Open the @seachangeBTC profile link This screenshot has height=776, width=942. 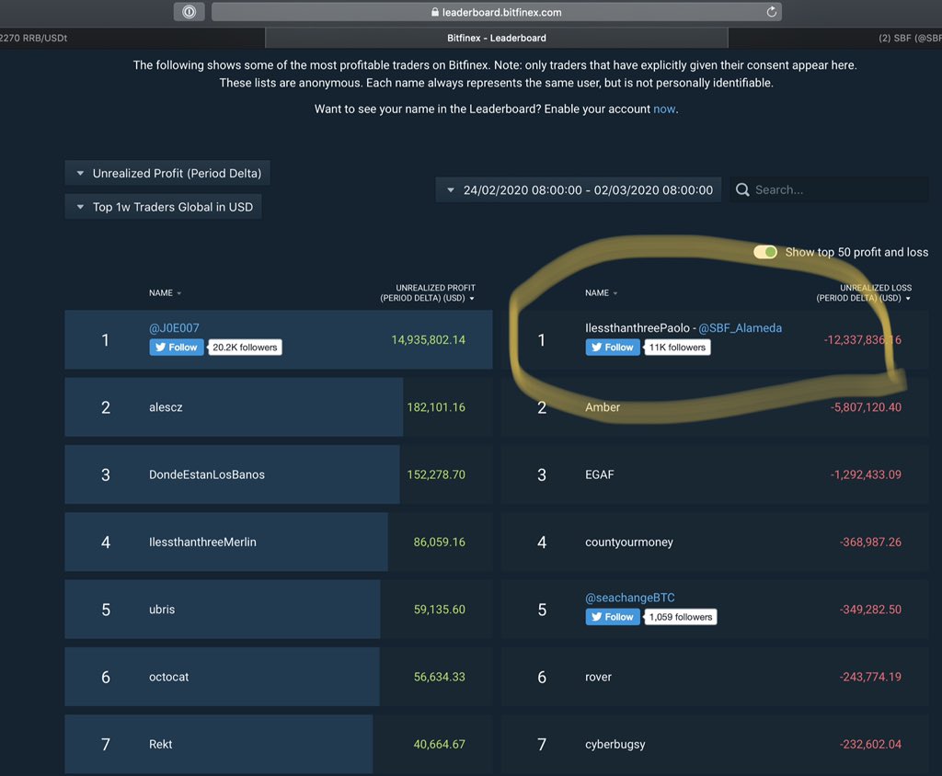click(x=629, y=598)
